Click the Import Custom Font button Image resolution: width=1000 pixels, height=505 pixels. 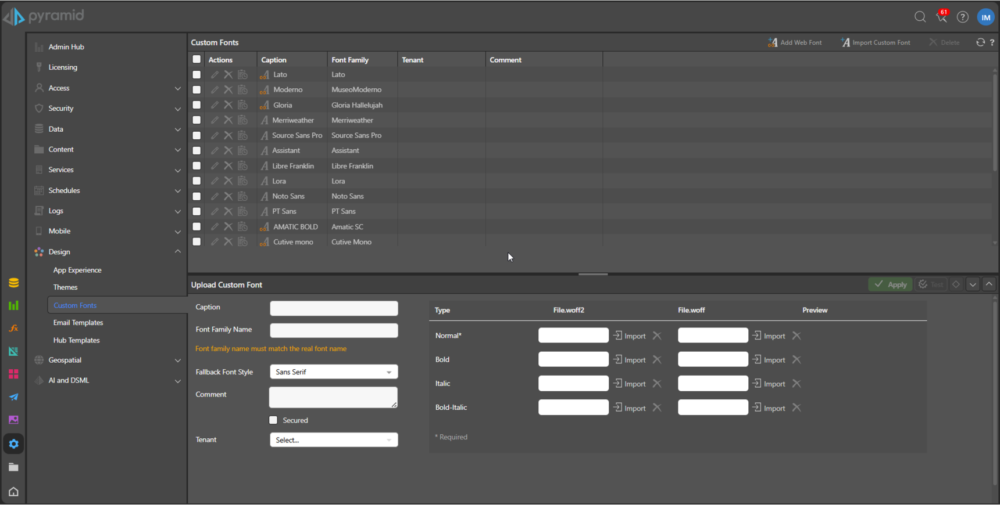(876, 42)
